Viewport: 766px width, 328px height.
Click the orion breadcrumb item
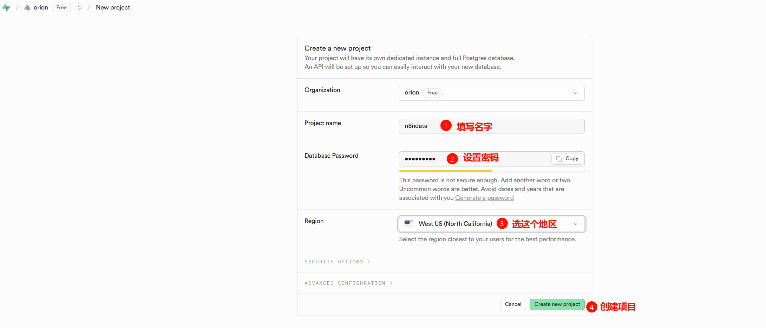[x=41, y=8]
